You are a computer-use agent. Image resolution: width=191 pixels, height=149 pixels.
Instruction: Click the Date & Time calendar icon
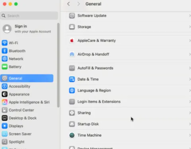[72, 79]
